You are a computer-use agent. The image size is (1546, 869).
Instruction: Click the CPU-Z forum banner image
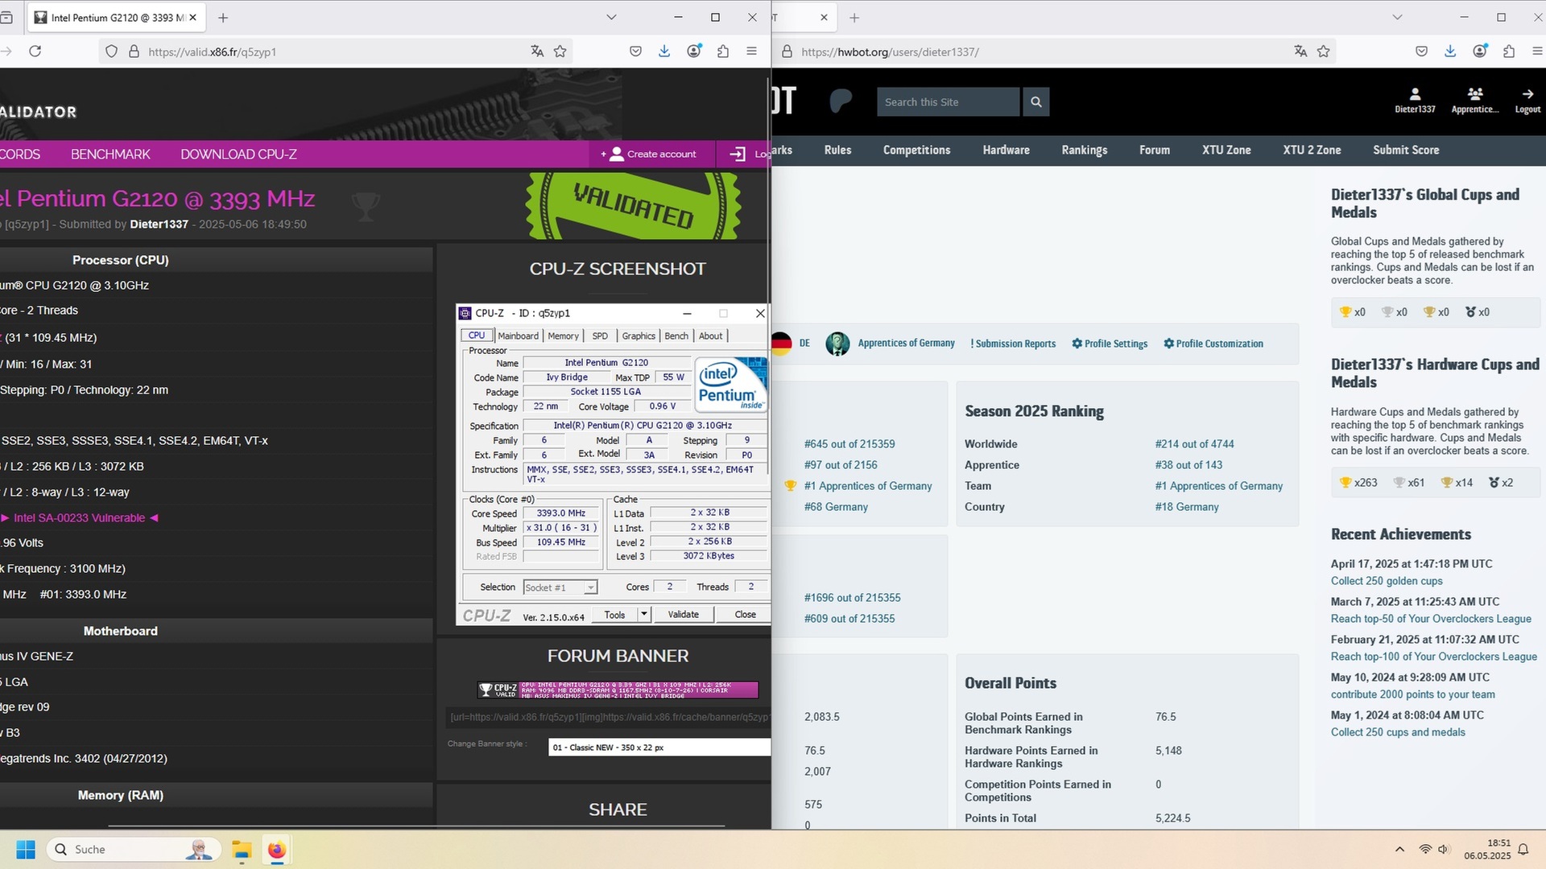[x=618, y=690]
